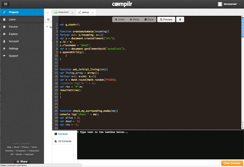Click the Console terminal icon

[x=56, y=134]
